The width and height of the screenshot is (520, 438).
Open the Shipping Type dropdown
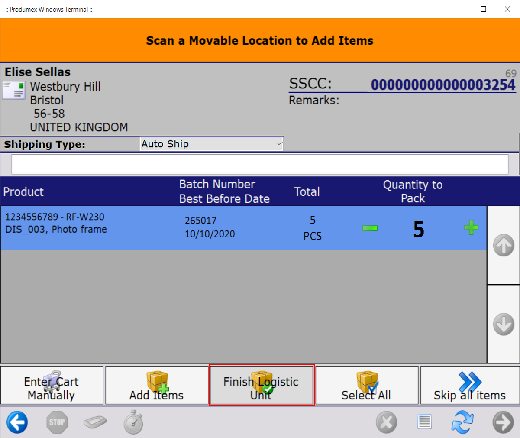coord(211,144)
